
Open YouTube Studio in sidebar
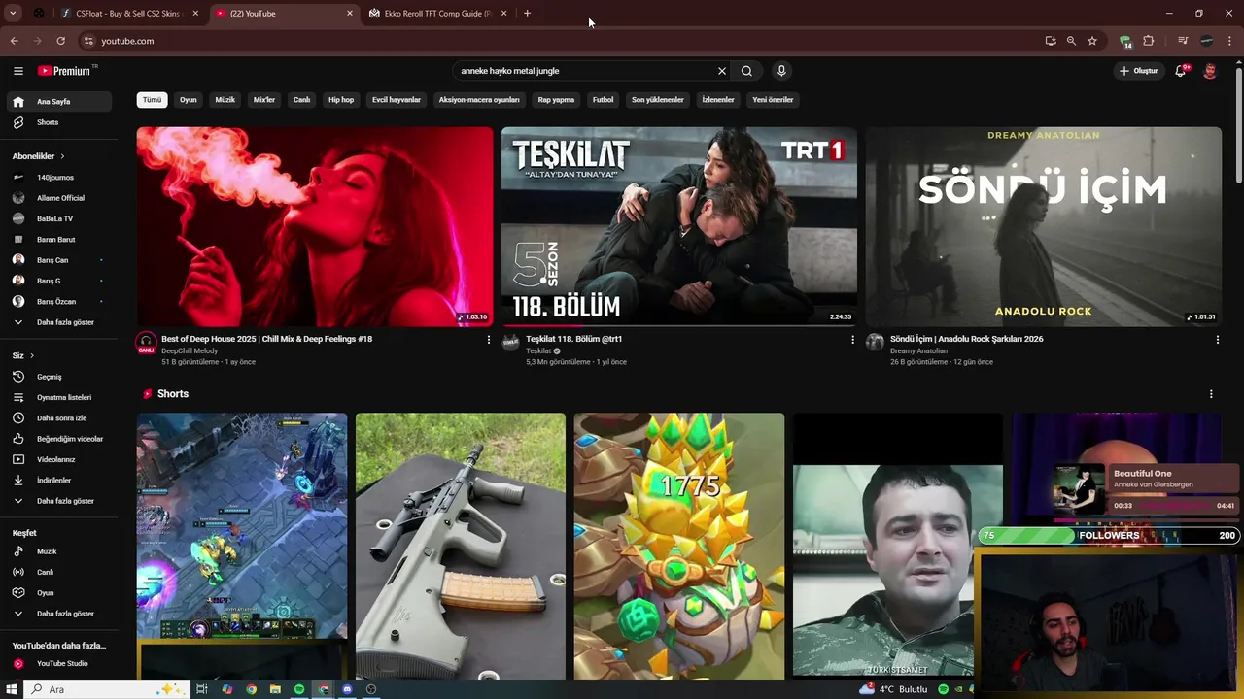click(x=59, y=663)
